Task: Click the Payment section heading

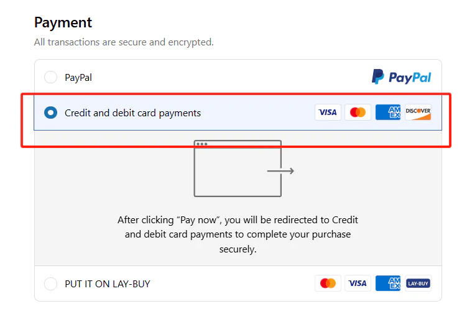Action: pyautogui.click(x=63, y=23)
